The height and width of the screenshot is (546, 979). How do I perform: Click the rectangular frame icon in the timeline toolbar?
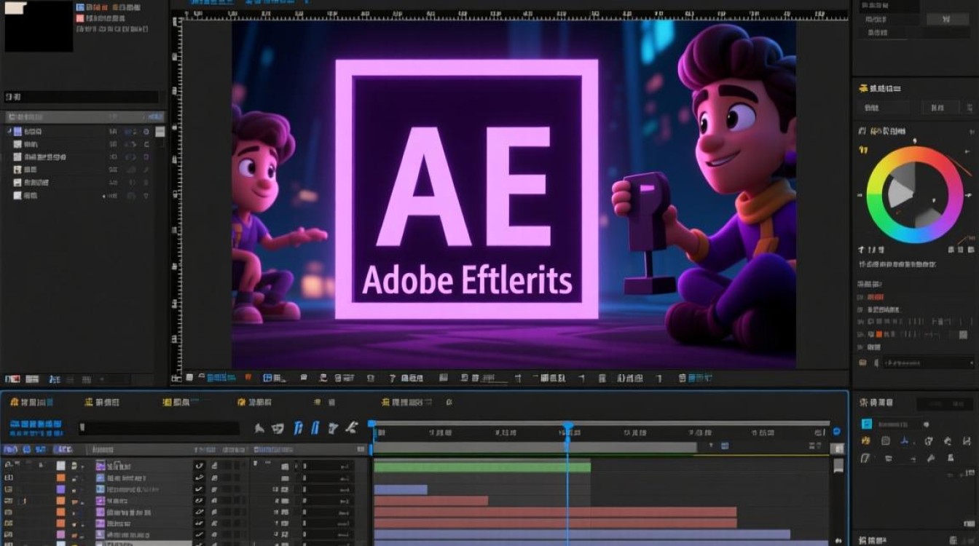(x=277, y=429)
